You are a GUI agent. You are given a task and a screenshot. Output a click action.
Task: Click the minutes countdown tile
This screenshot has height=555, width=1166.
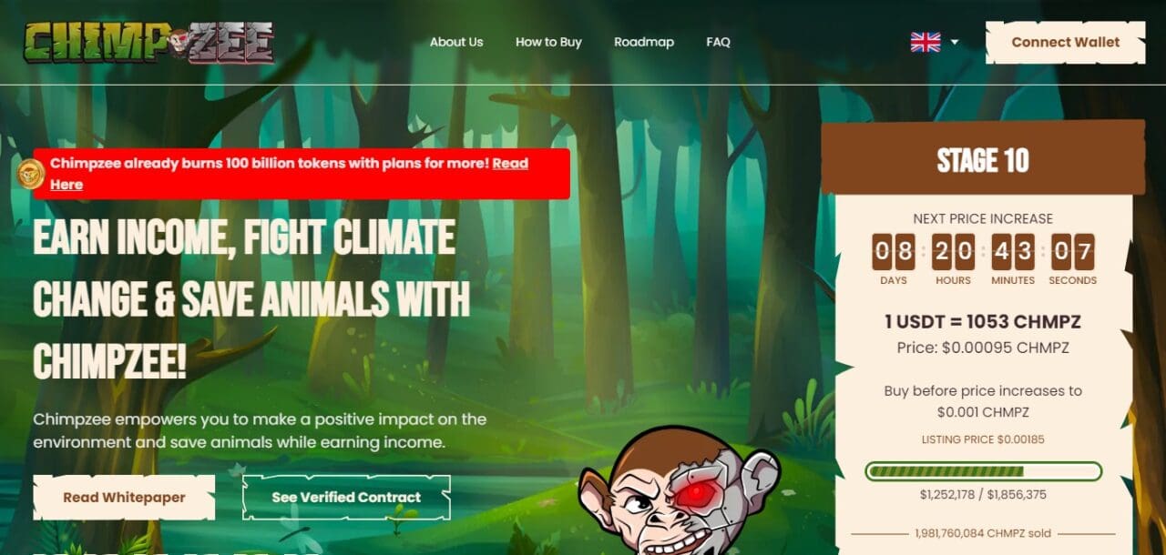coord(1013,252)
